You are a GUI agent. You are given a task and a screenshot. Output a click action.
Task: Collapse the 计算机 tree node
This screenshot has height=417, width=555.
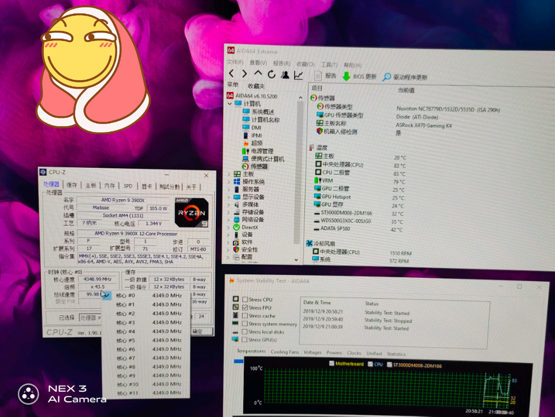click(x=229, y=104)
